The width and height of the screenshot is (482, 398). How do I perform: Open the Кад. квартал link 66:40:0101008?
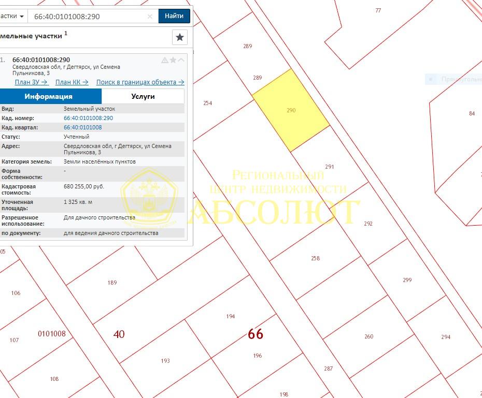click(83, 127)
